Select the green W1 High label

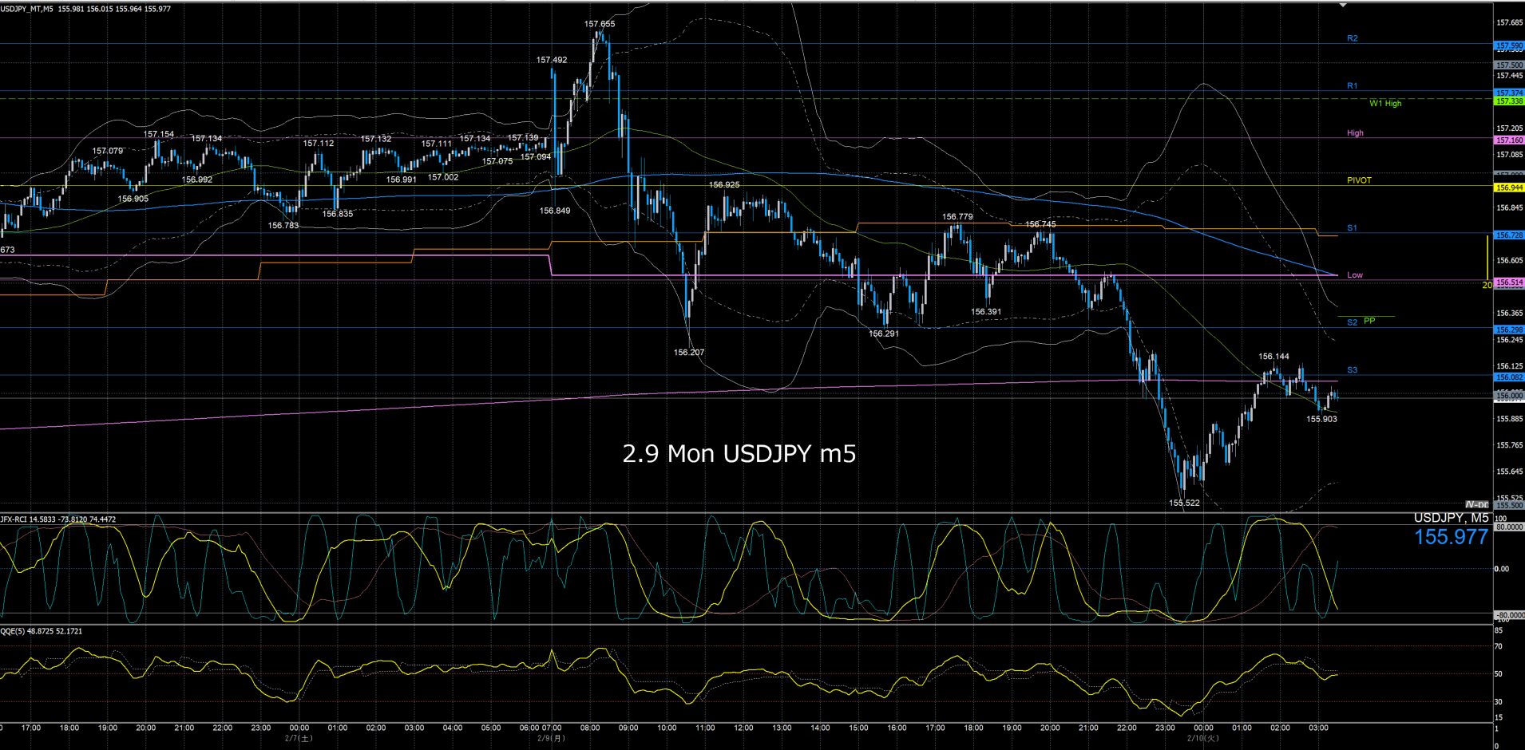[1385, 103]
